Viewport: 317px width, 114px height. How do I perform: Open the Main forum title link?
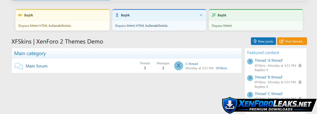click(x=36, y=66)
